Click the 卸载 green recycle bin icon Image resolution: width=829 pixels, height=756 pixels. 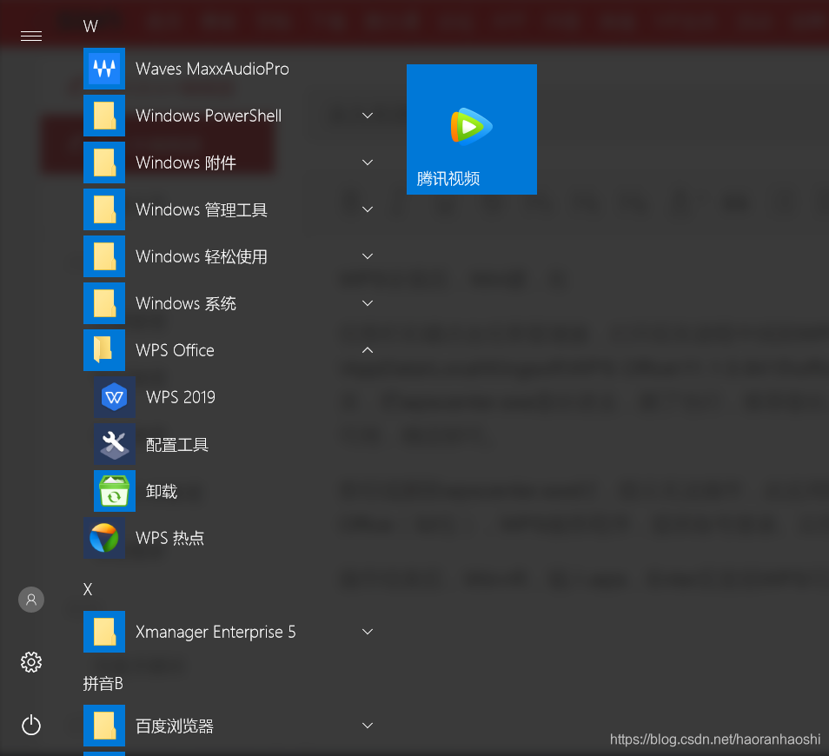tap(115, 491)
